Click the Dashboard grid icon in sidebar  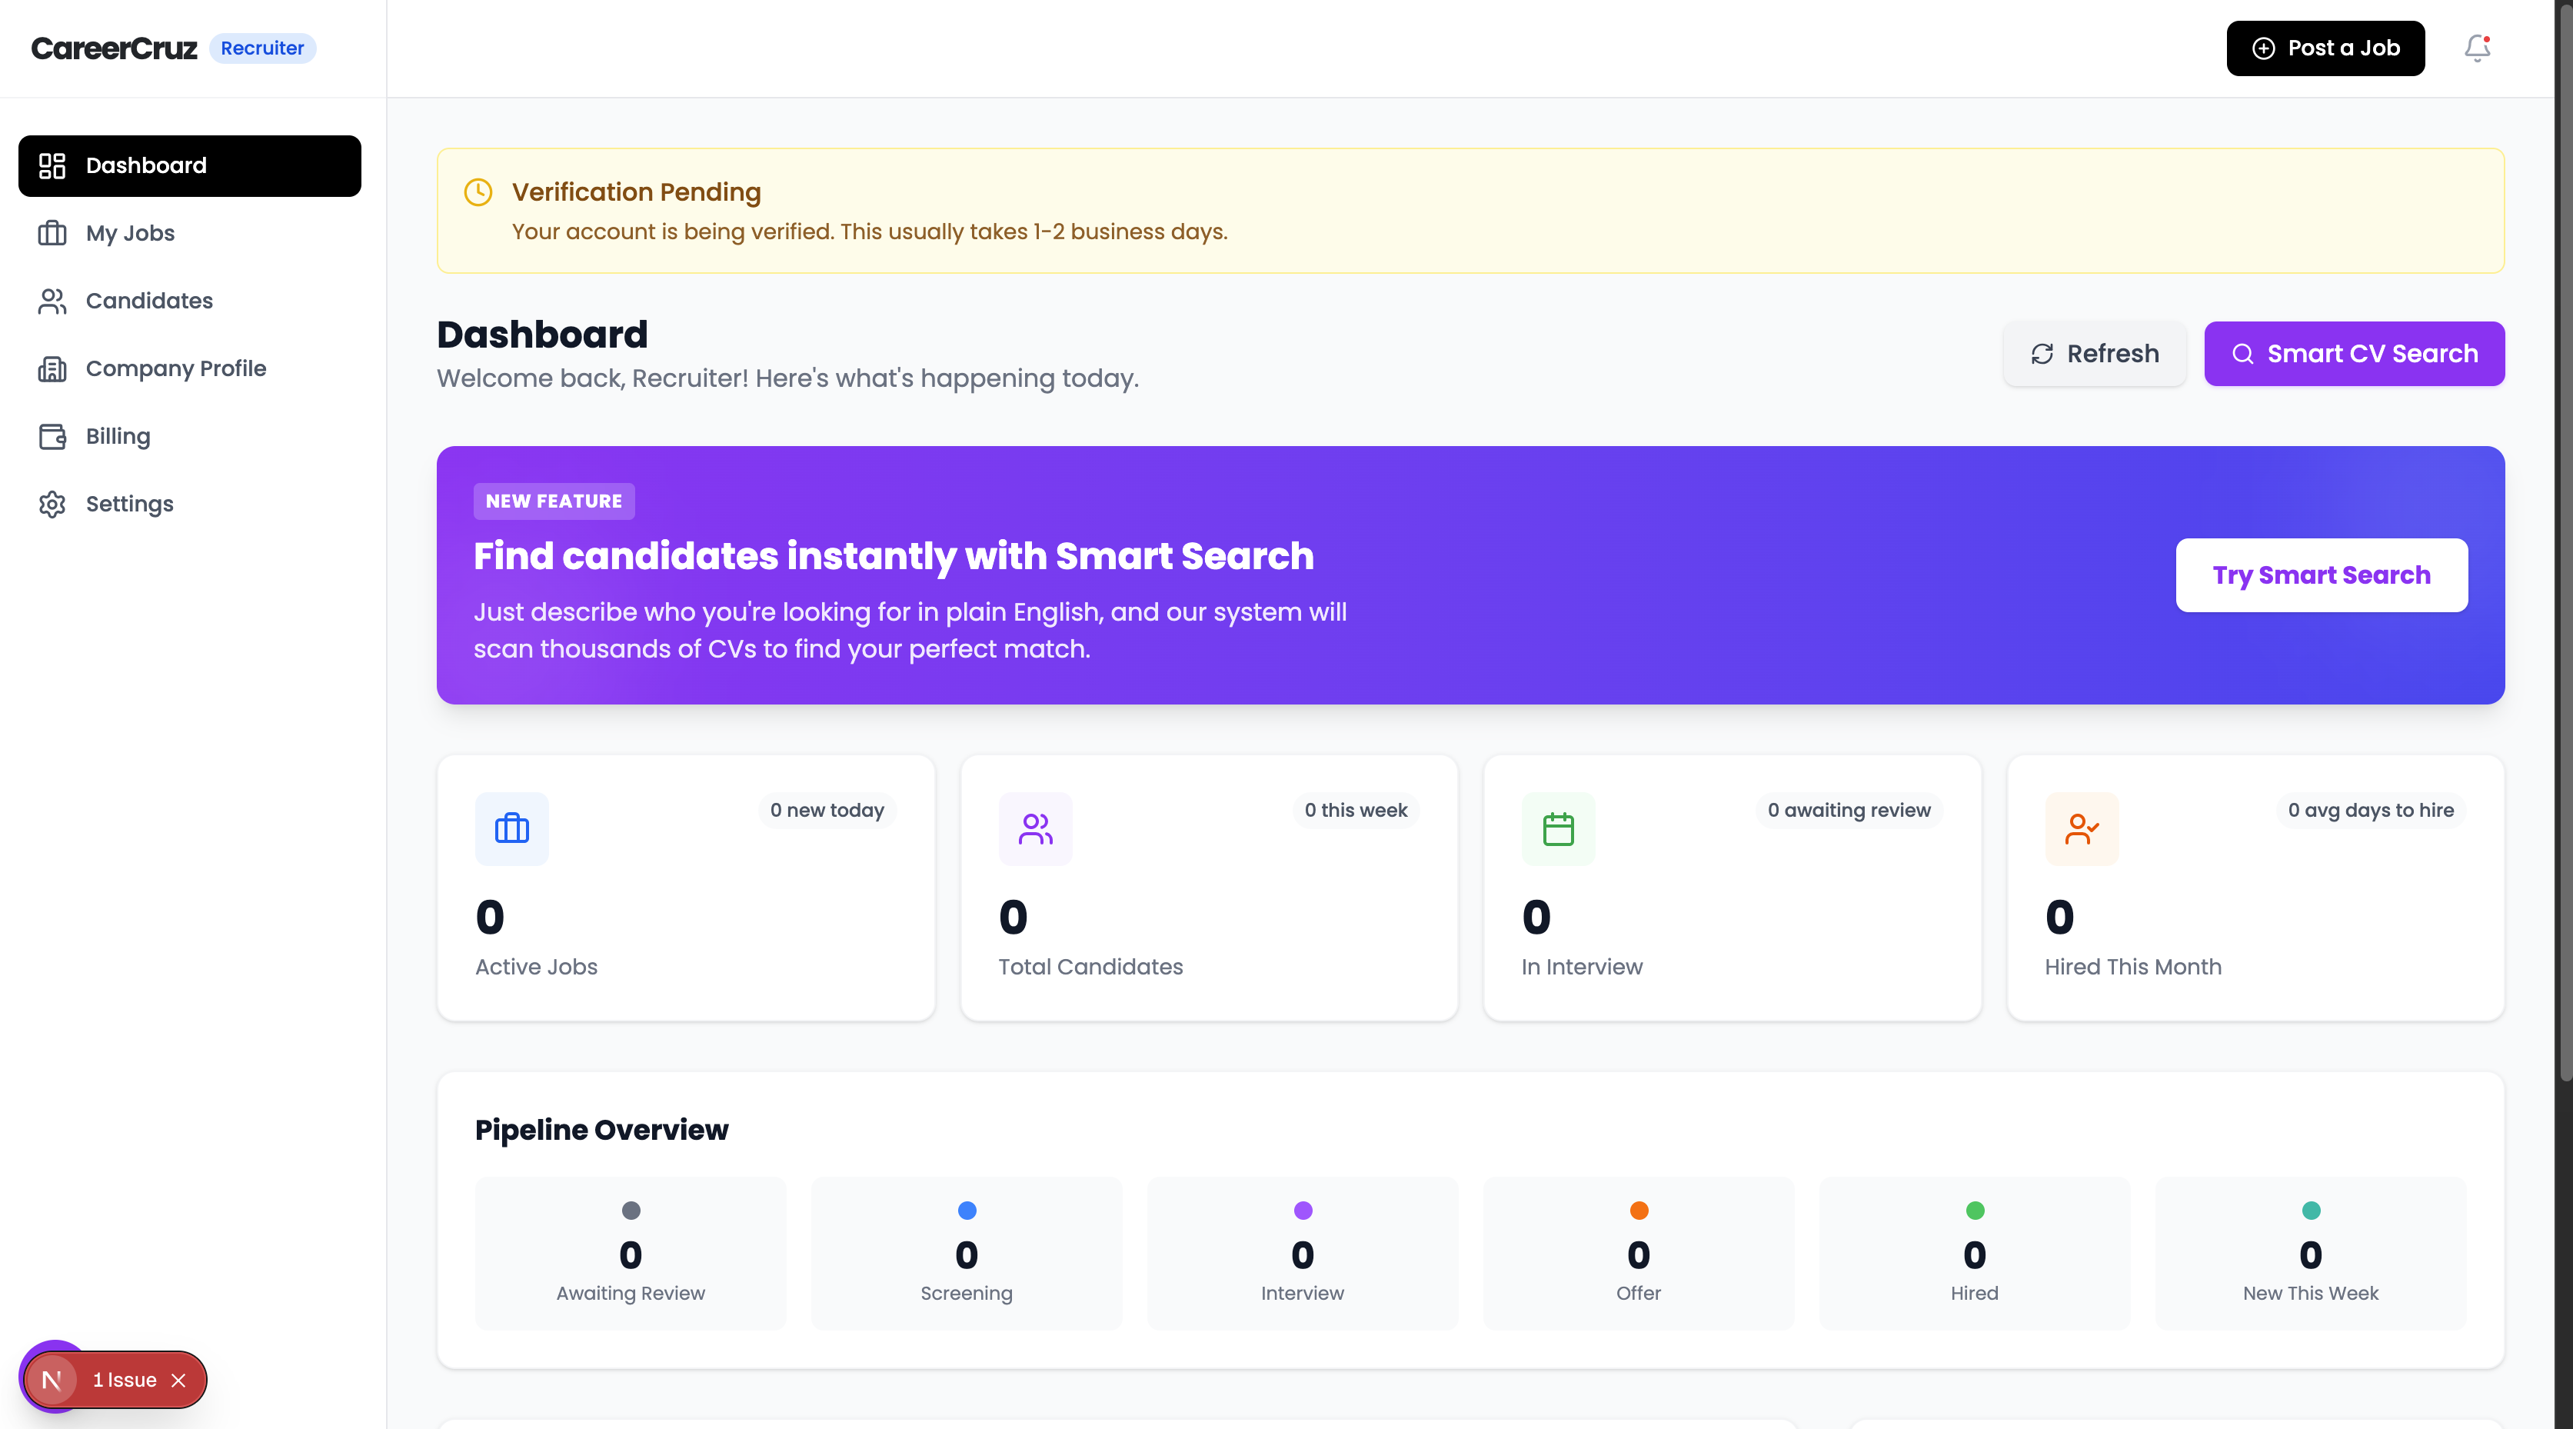pyautogui.click(x=52, y=166)
